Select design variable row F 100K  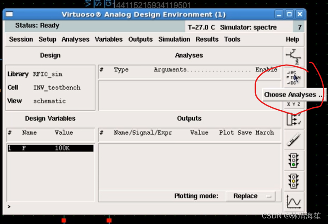pos(51,148)
